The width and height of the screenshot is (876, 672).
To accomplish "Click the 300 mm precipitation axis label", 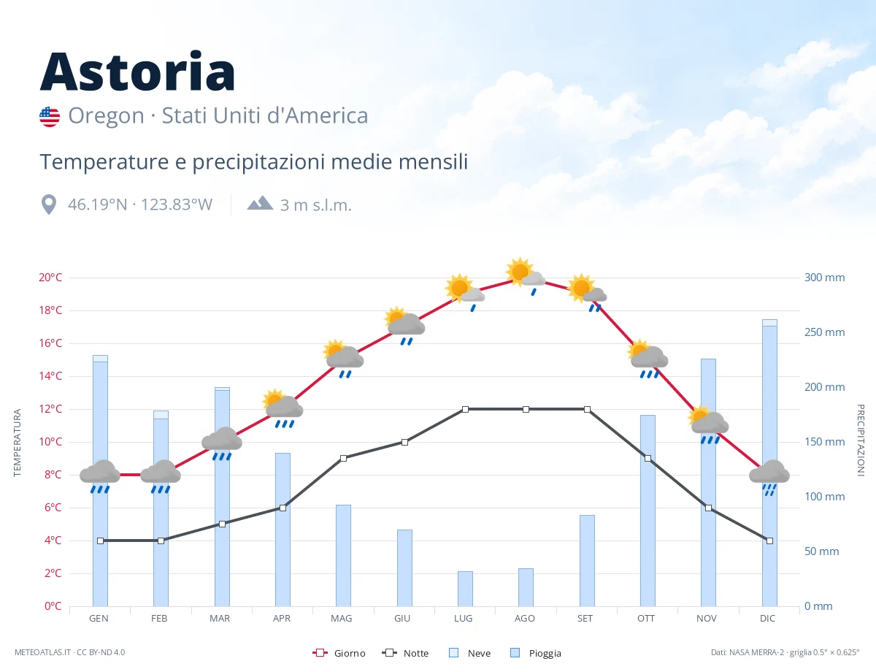I will click(825, 278).
